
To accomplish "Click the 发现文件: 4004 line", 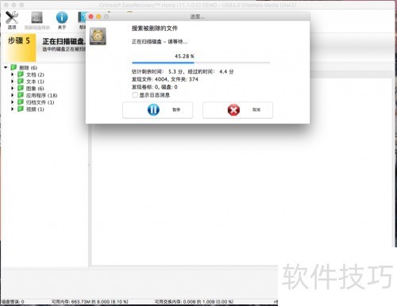I will point(164,79).
